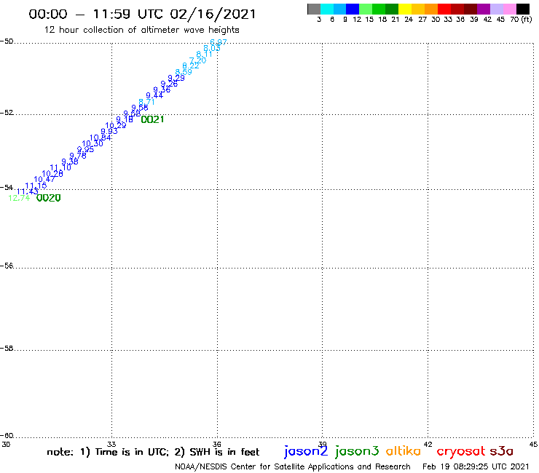Click the wave height value 11.10
This screenshot has height=473, width=539.
[60, 168]
